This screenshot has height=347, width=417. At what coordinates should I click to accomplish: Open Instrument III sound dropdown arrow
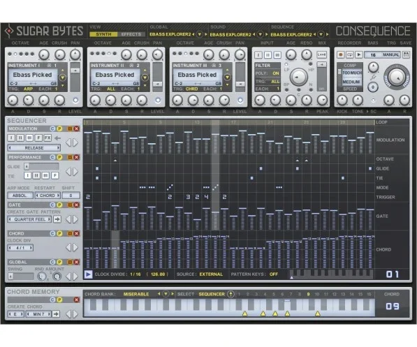point(228,77)
